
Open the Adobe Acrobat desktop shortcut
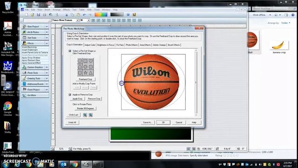tap(7, 28)
